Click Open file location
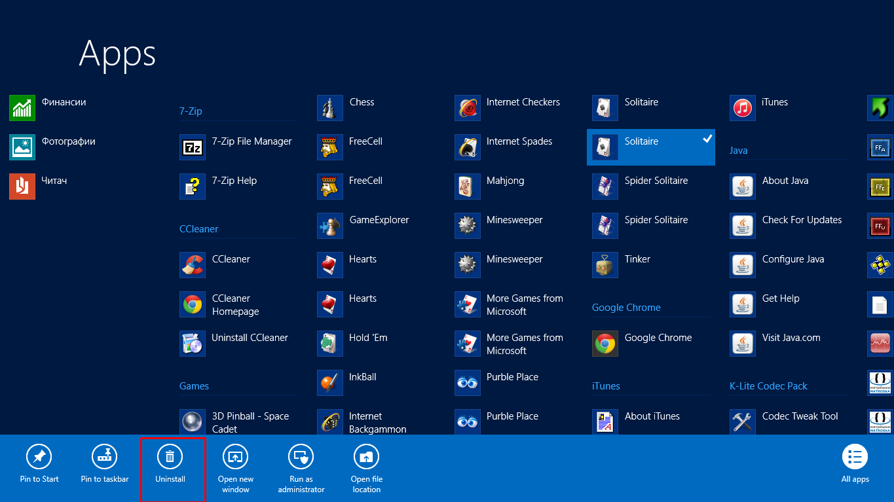The height and width of the screenshot is (502, 894). [367, 469]
